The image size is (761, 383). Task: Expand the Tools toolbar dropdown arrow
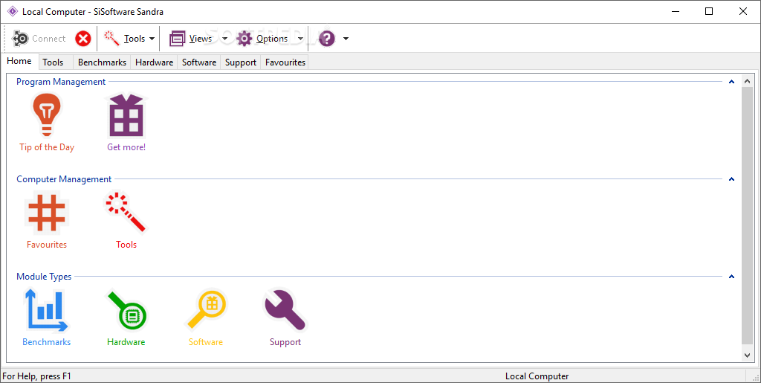coord(152,39)
